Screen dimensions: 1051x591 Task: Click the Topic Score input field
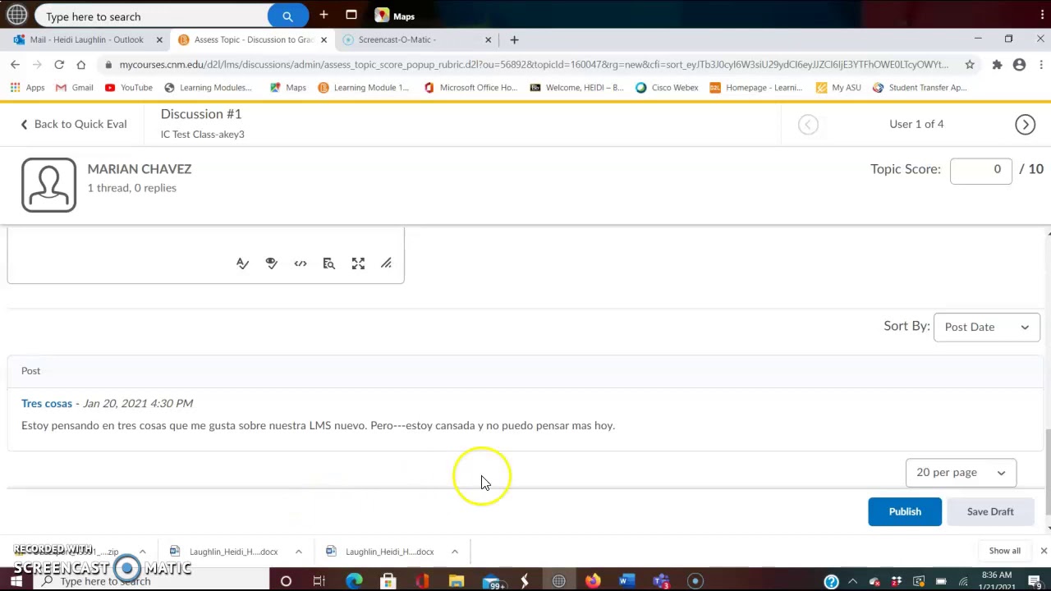[x=981, y=169]
